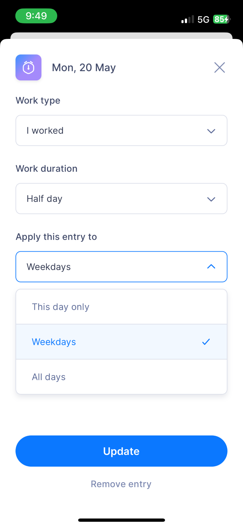The image size is (243, 527).
Task: Tap the green 9:49 time pill
Action: (x=36, y=16)
